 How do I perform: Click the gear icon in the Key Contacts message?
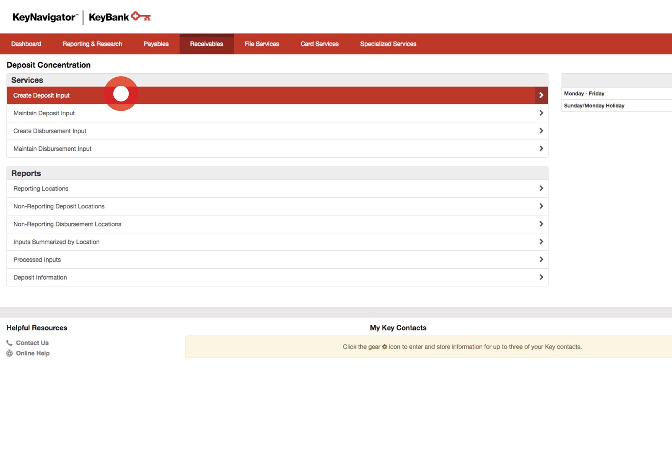(x=385, y=347)
